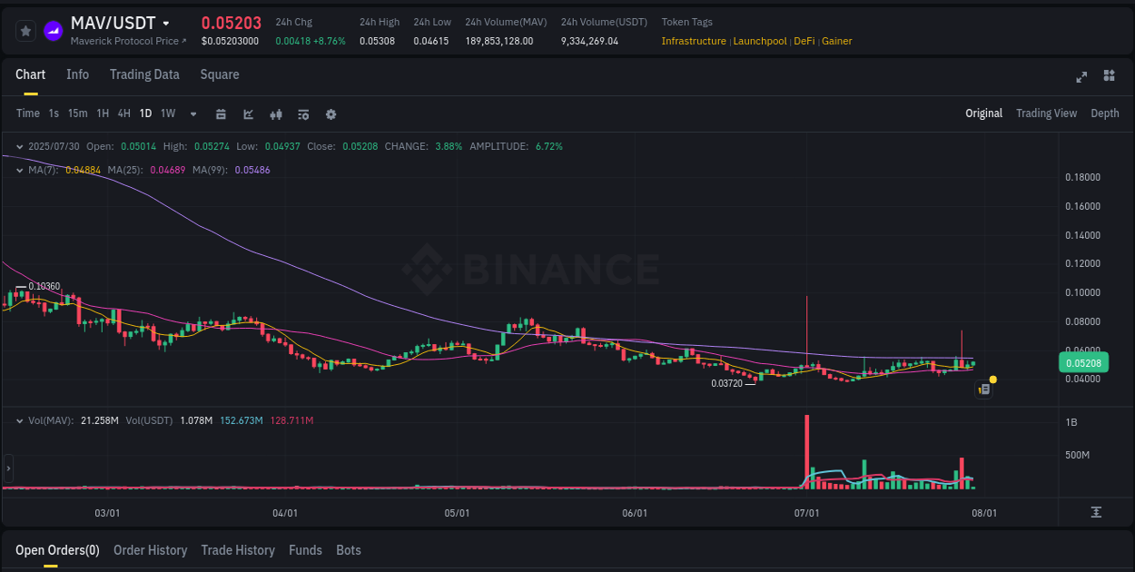Click the current price label 0.05208
This screenshot has width=1135, height=572.
[1082, 361]
